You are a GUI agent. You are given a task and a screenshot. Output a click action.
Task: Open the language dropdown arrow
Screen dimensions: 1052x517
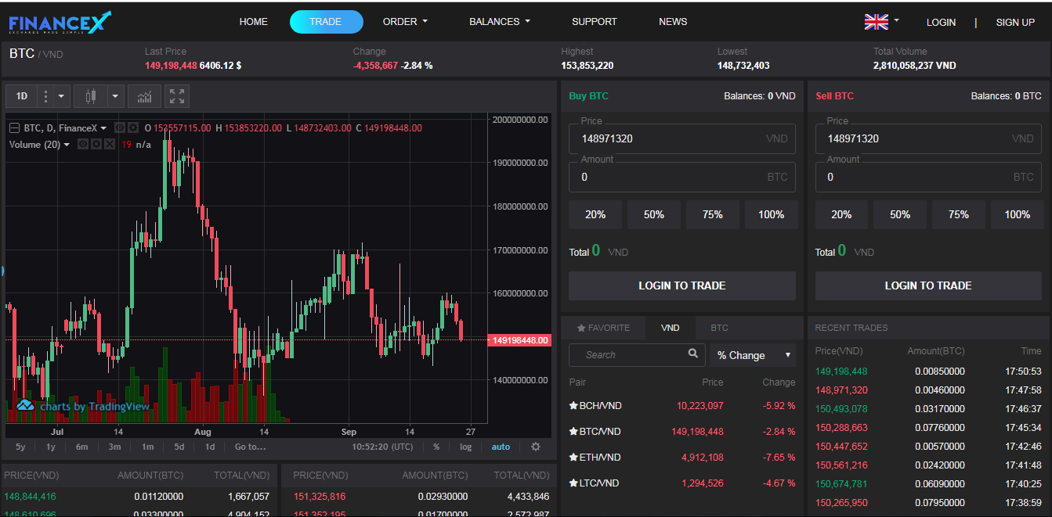(x=896, y=20)
